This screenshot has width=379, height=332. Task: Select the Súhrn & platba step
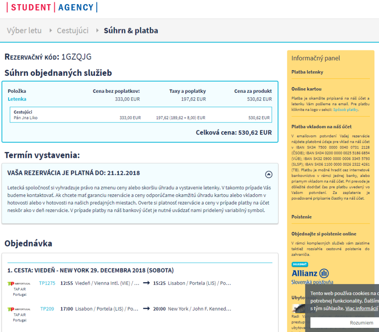[x=131, y=31]
